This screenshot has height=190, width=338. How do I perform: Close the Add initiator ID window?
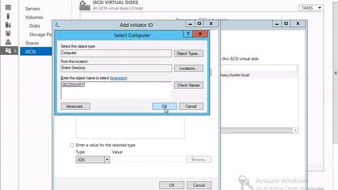(211, 24)
